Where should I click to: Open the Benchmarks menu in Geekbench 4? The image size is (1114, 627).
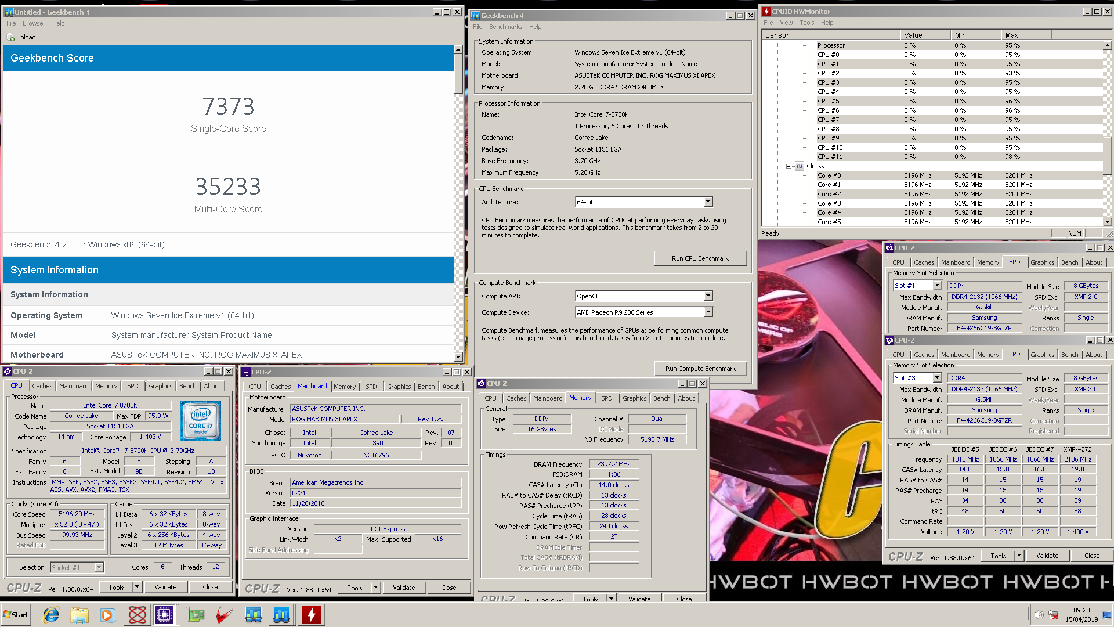click(x=505, y=27)
